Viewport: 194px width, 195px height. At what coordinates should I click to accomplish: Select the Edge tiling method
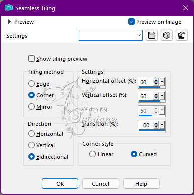(x=31, y=84)
